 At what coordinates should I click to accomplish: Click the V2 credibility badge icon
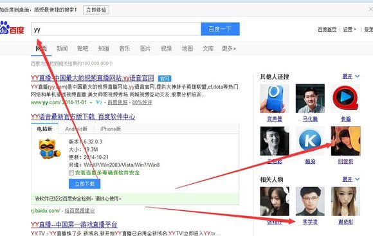click(x=99, y=102)
